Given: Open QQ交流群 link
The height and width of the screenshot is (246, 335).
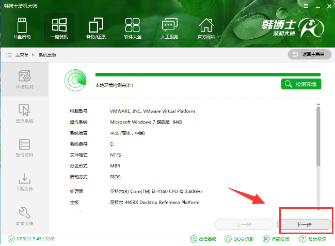Looking at the screenshot, I should pos(239,239).
